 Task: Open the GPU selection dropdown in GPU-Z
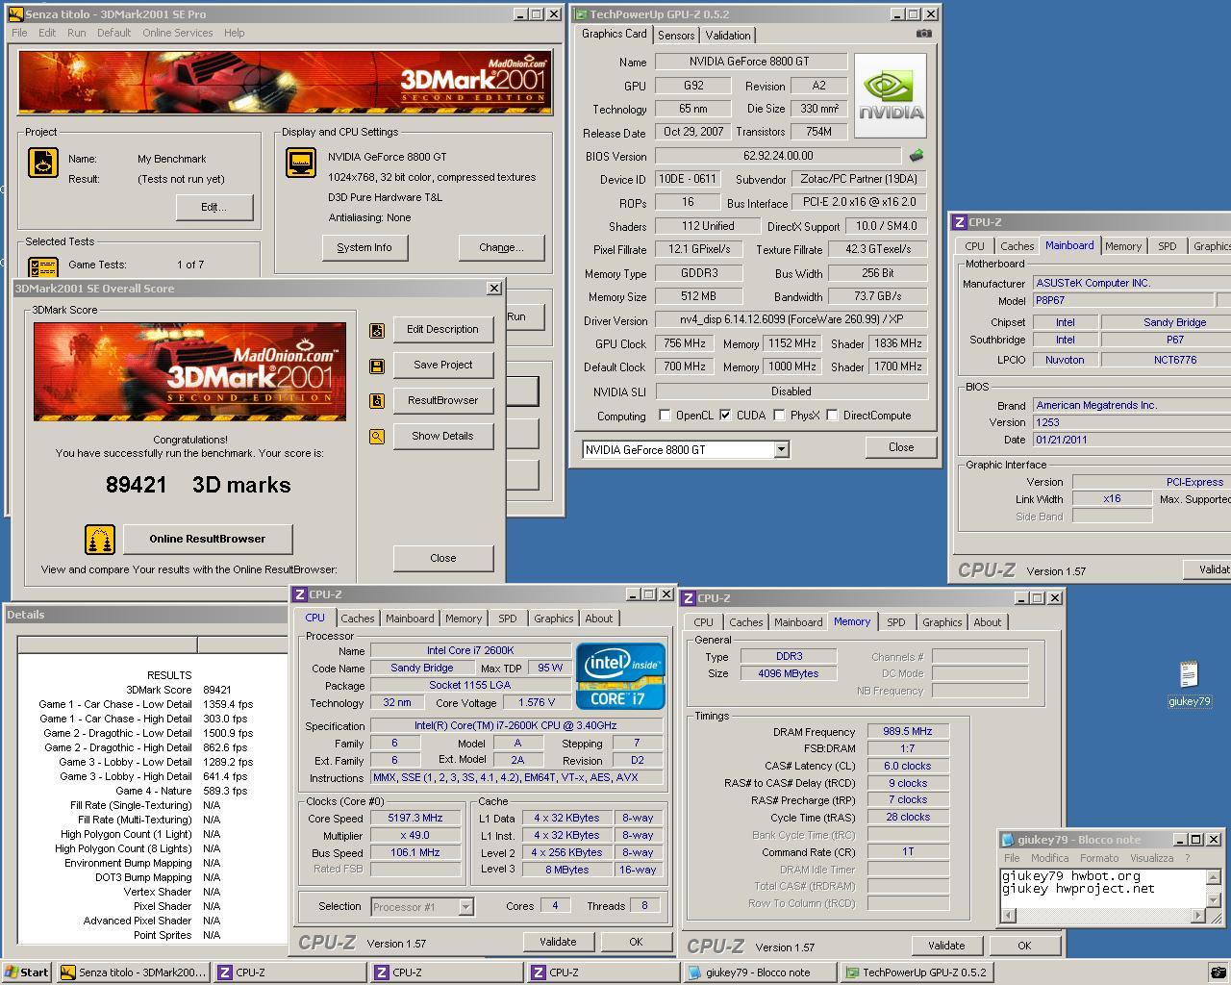pyautogui.click(x=781, y=449)
